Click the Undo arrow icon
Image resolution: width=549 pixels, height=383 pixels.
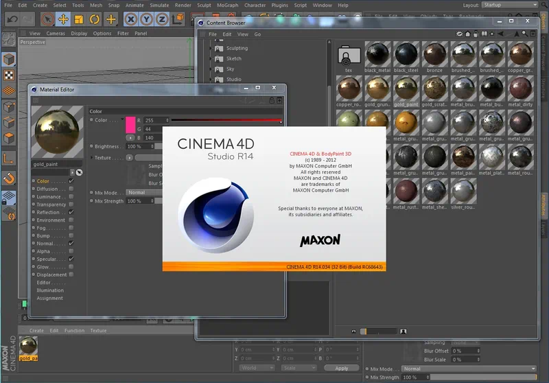coord(12,19)
